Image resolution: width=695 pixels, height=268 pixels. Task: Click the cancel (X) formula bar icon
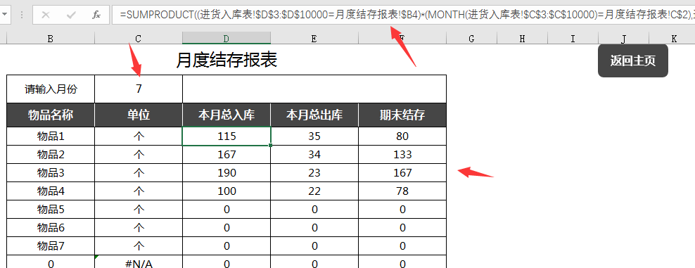pos(45,15)
